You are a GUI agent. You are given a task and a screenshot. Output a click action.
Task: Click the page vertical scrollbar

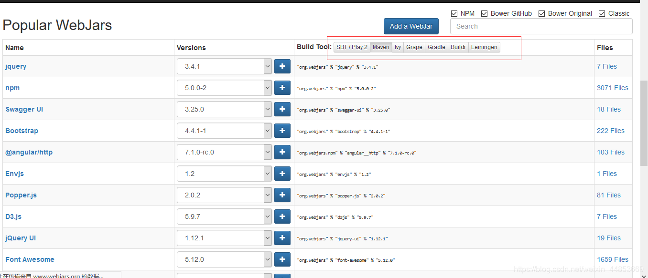pyautogui.click(x=644, y=123)
